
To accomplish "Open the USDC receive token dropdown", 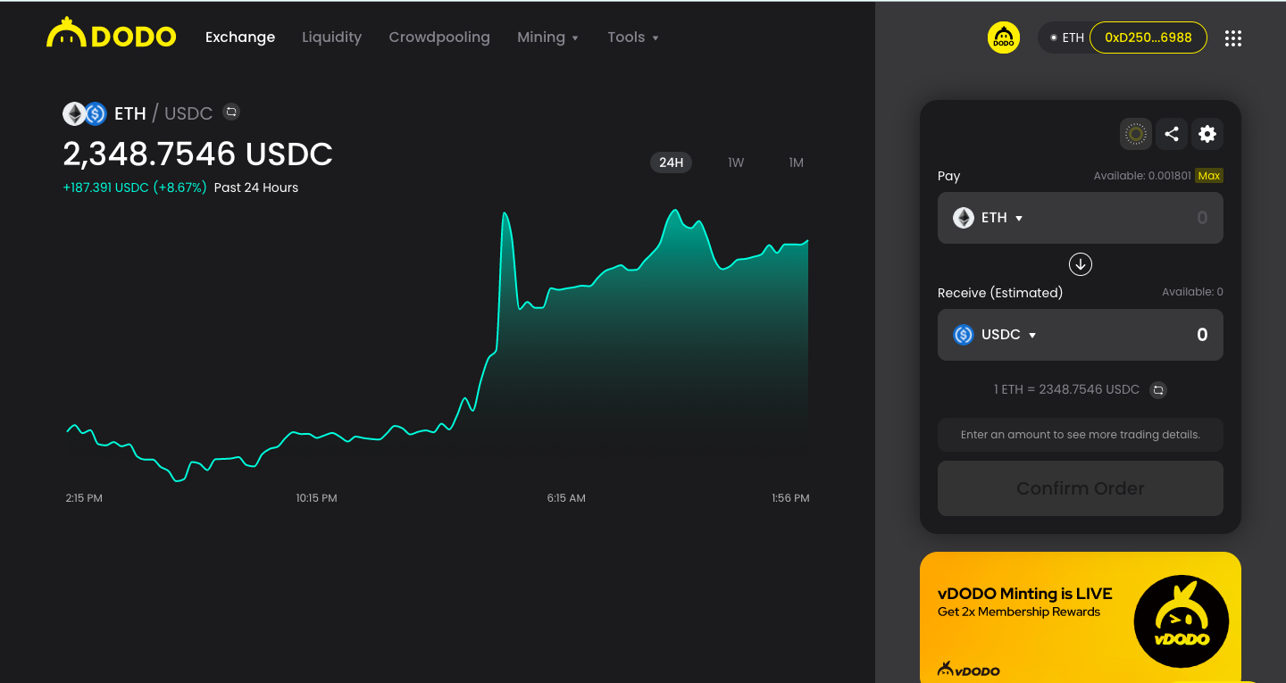I will coord(995,335).
